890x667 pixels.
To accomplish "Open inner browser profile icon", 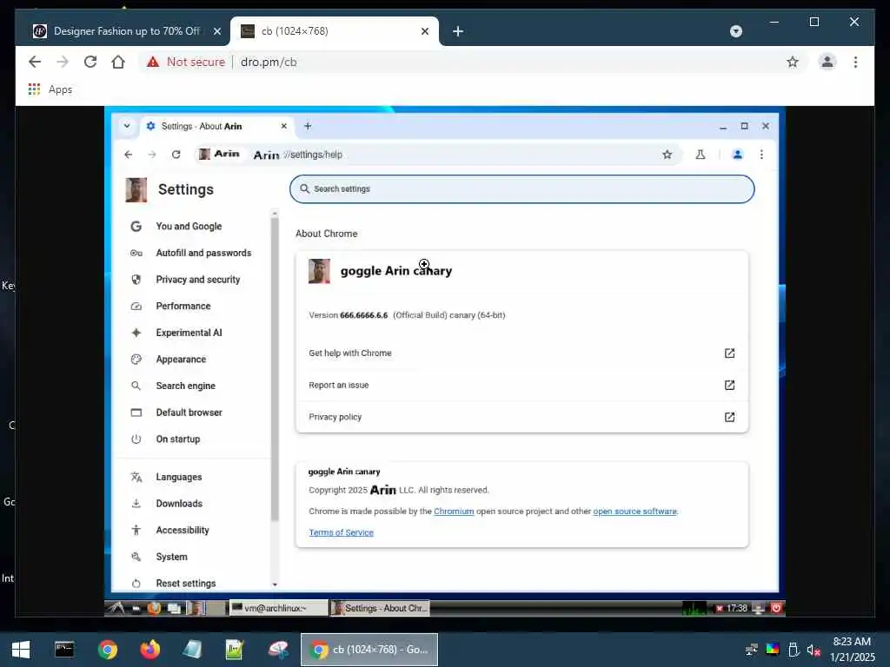I will point(737,155).
